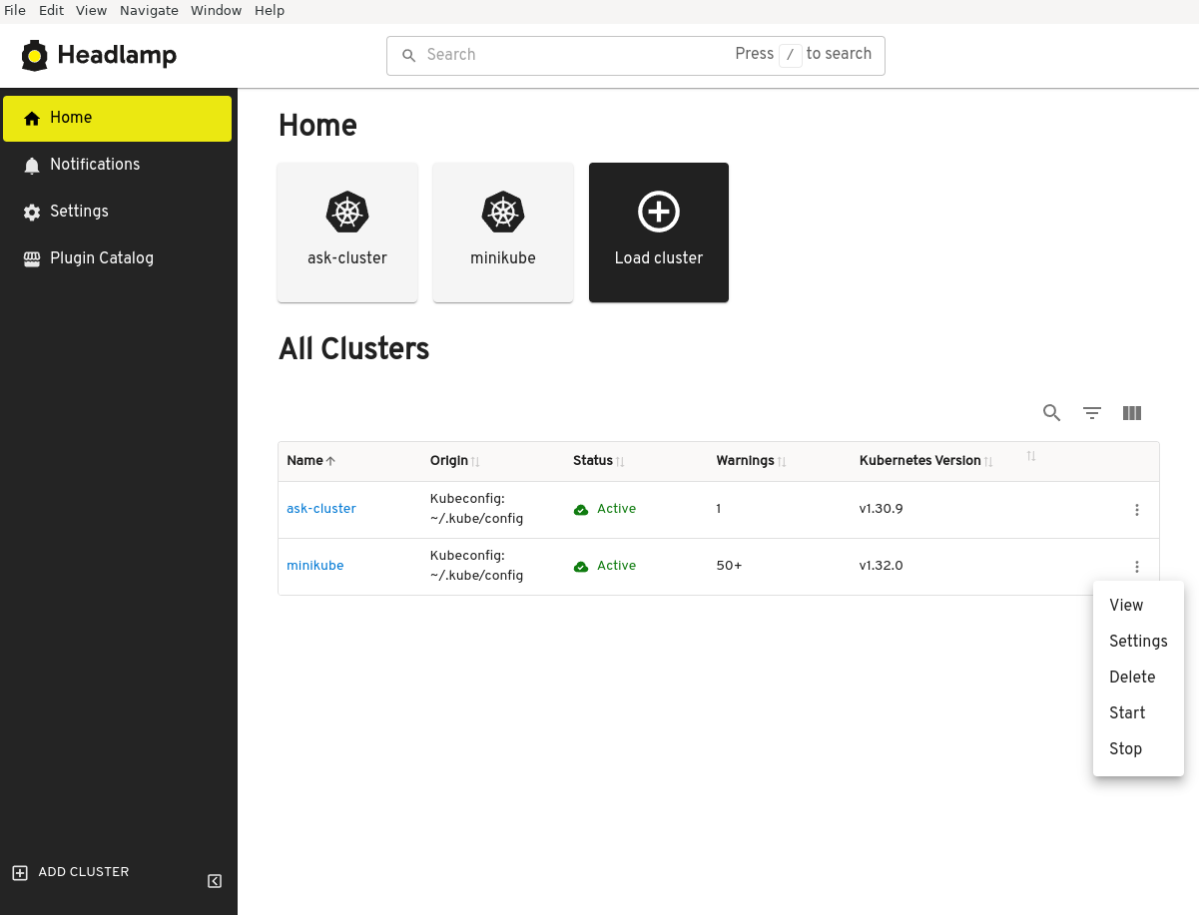Open Settings from the sidebar

coord(118,212)
